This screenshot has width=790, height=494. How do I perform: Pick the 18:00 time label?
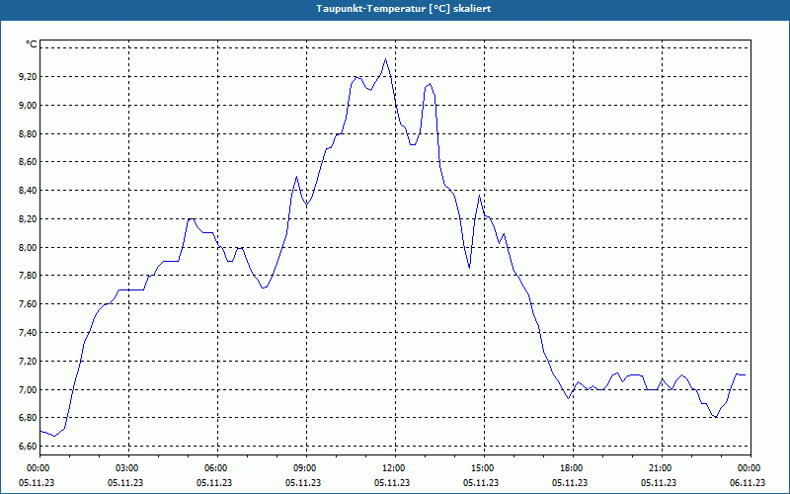pos(571,468)
